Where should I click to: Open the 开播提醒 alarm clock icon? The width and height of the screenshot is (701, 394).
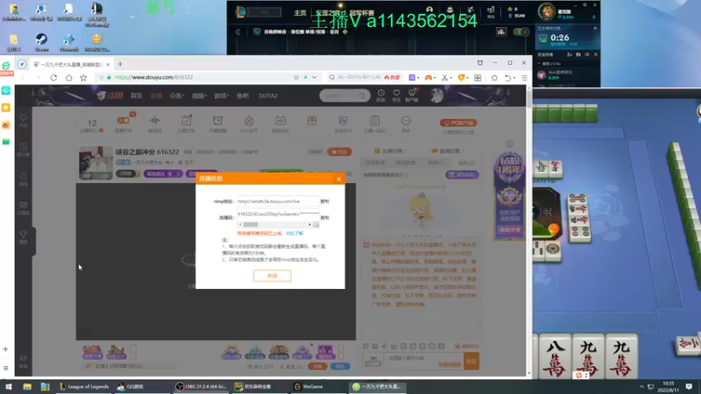click(217, 121)
